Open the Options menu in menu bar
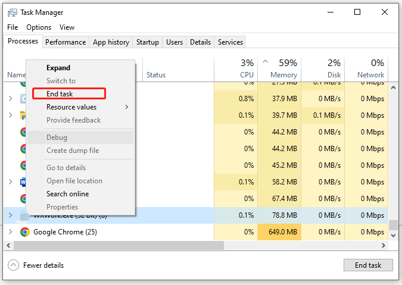Viewport: 402px width, 285px height. pos(39,27)
